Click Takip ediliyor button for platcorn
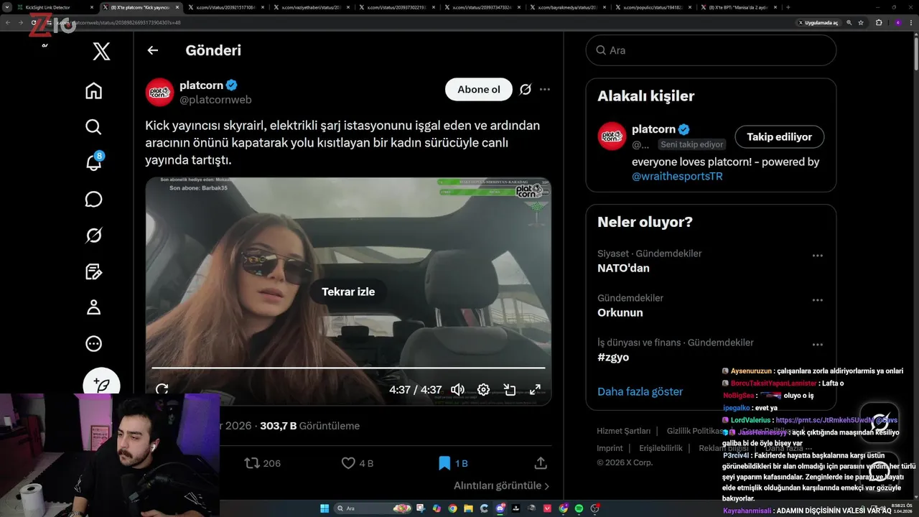 (x=780, y=136)
